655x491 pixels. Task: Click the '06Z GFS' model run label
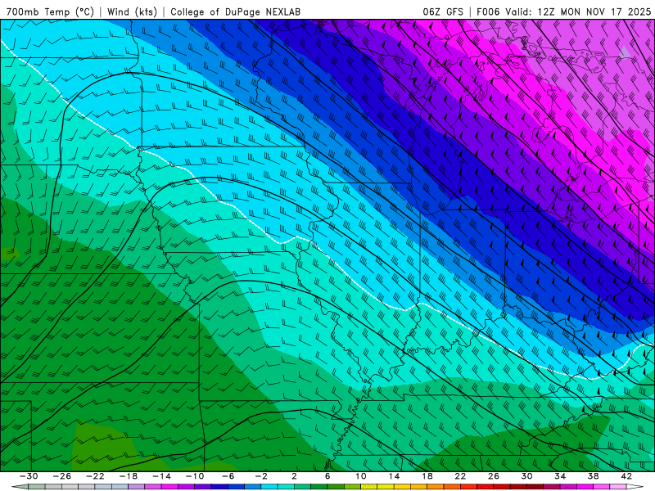443,11
